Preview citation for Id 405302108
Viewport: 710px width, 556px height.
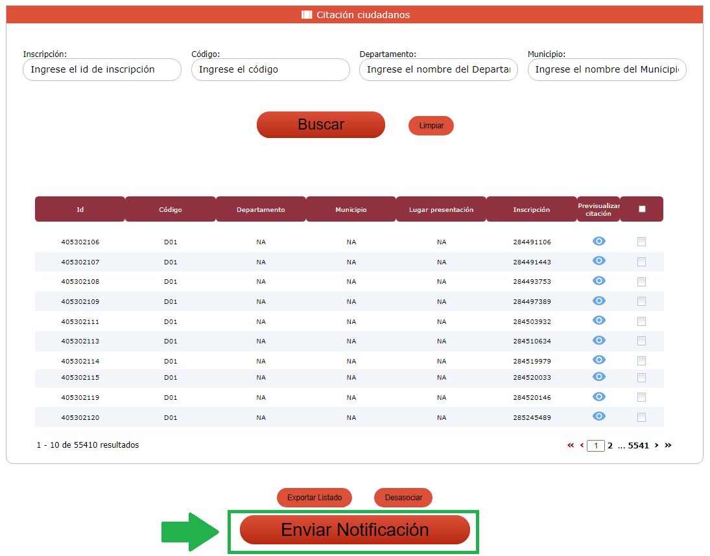(599, 281)
